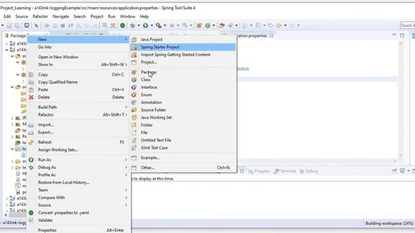Maximize the editor area
The height and width of the screenshot is (233, 415).
402,36
